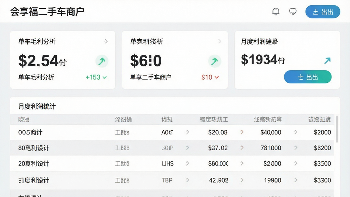Expand the chevron left of $8200

click(296, 148)
